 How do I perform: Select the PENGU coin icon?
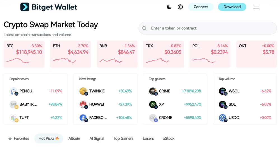coord(13,91)
